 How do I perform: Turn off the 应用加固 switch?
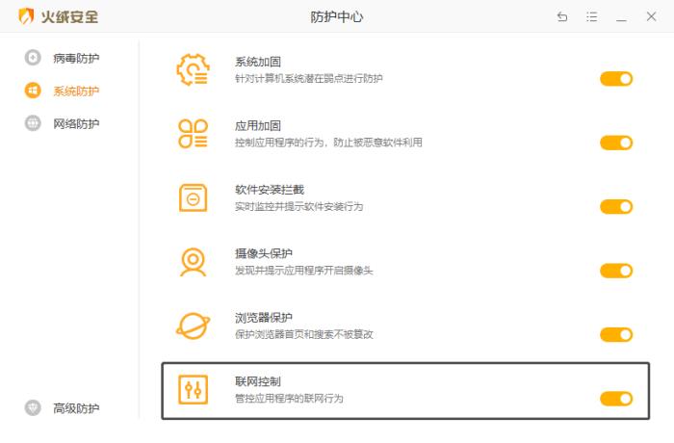[x=616, y=143]
